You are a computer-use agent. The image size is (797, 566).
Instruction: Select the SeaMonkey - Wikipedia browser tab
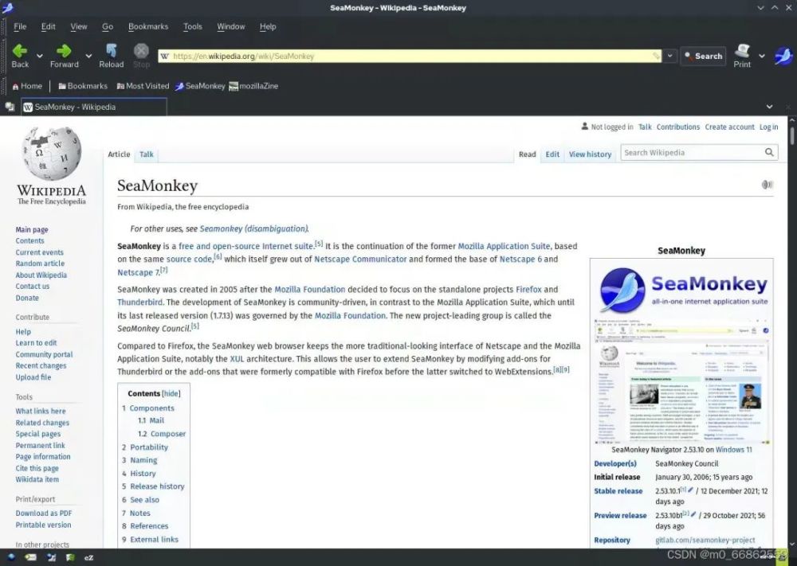click(x=94, y=107)
